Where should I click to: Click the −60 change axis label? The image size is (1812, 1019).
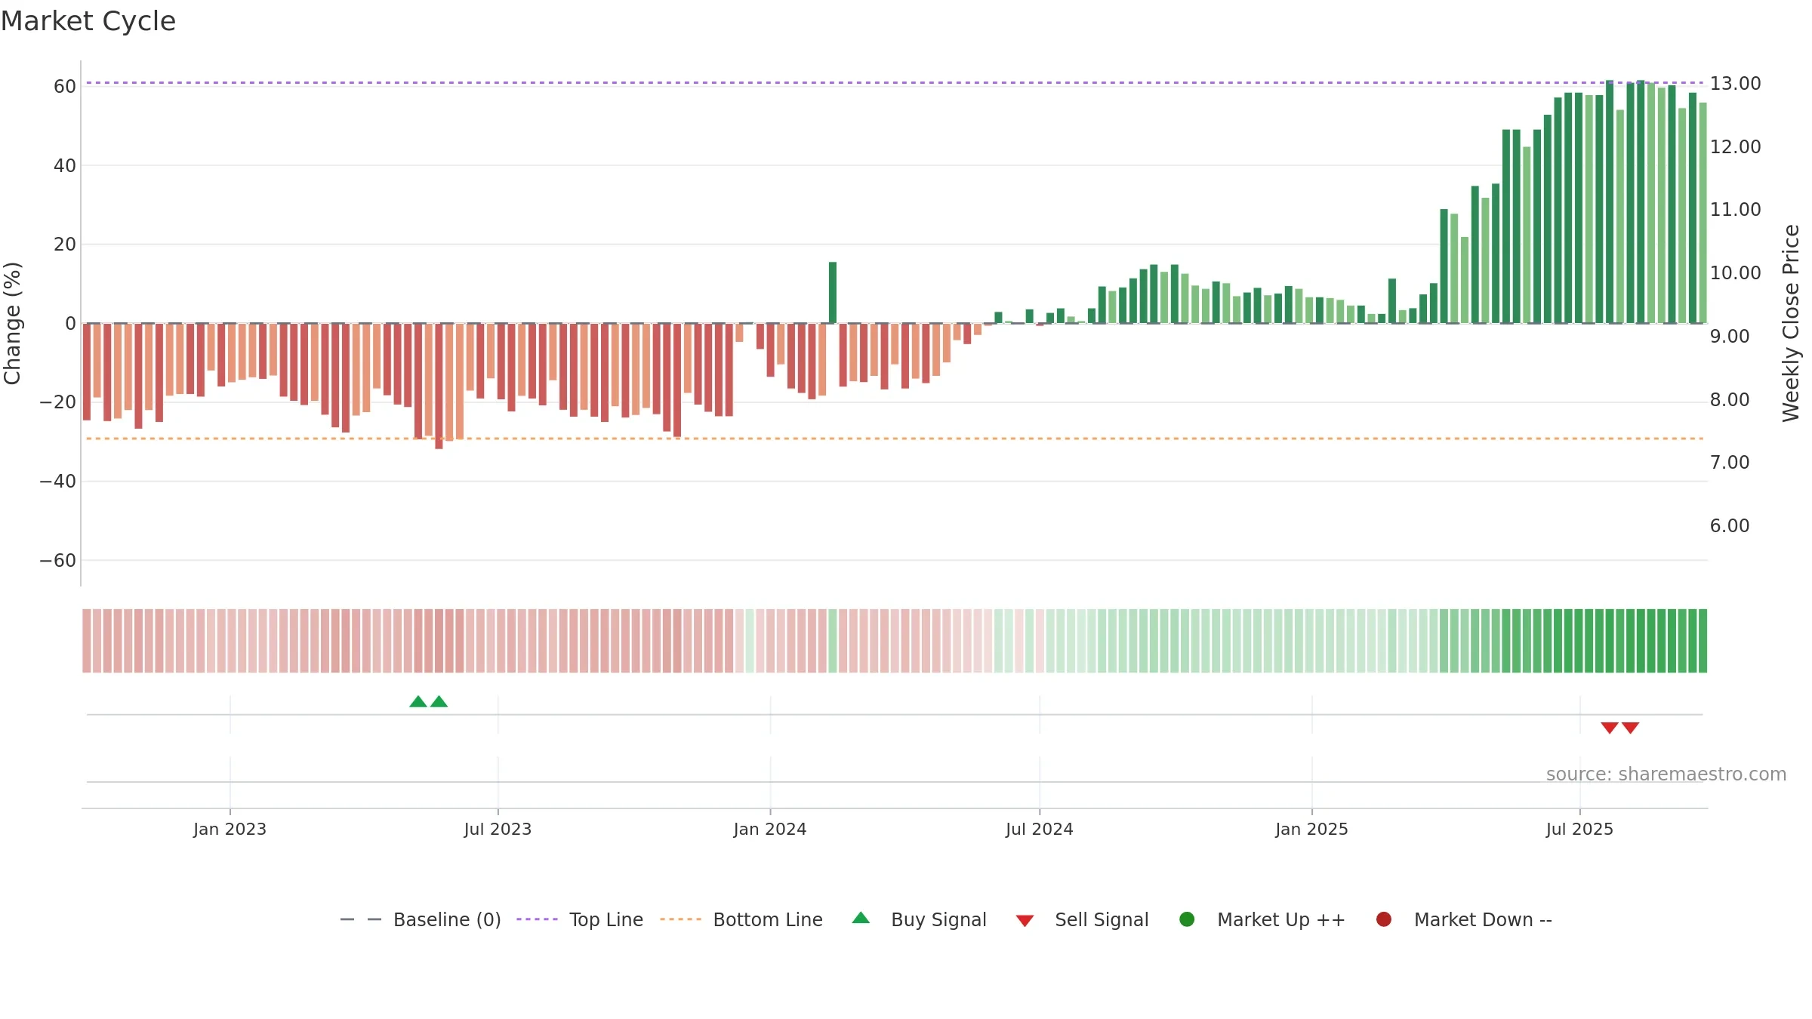click(x=58, y=560)
